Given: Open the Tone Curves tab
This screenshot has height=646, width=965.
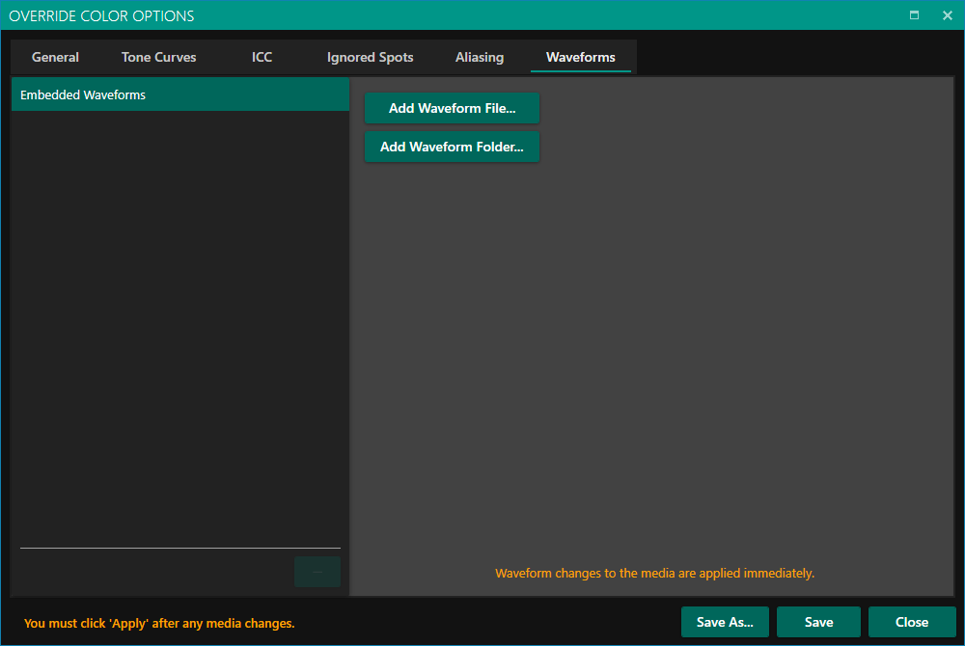Looking at the screenshot, I should [x=158, y=57].
